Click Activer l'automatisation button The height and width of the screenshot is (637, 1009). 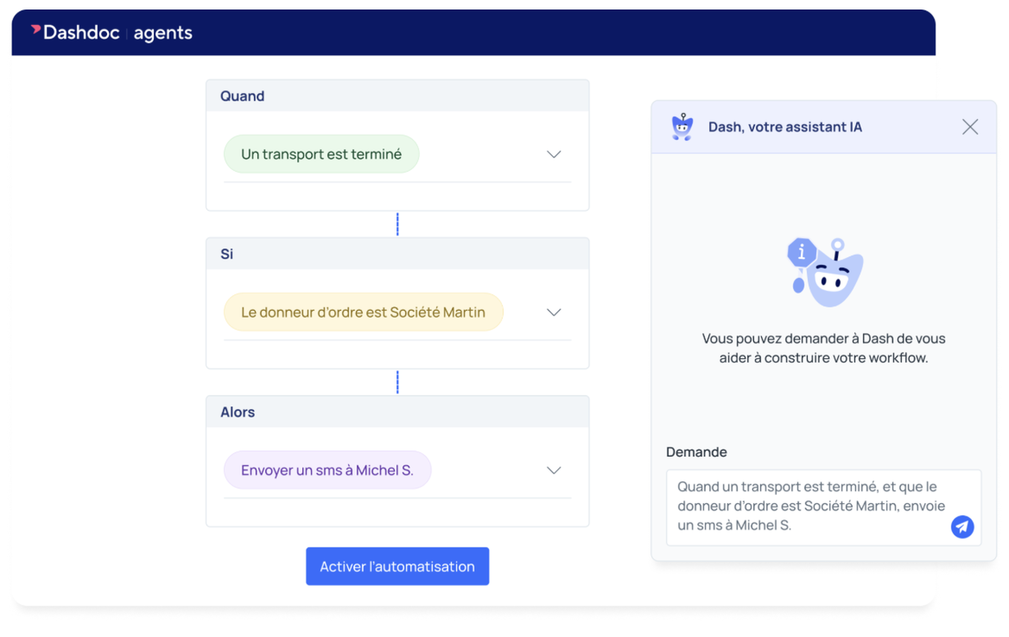point(397,566)
